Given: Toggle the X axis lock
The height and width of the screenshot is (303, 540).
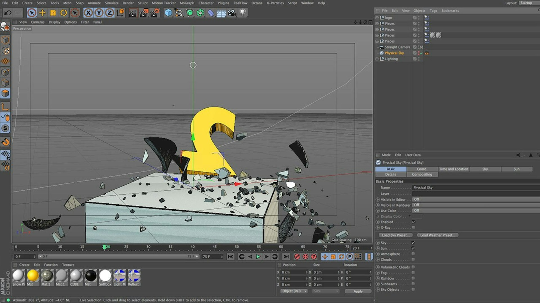Looking at the screenshot, I should coord(88,13).
